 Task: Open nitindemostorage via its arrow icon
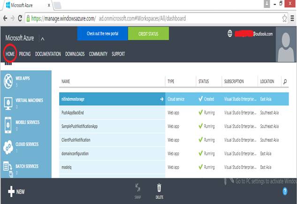161,99
